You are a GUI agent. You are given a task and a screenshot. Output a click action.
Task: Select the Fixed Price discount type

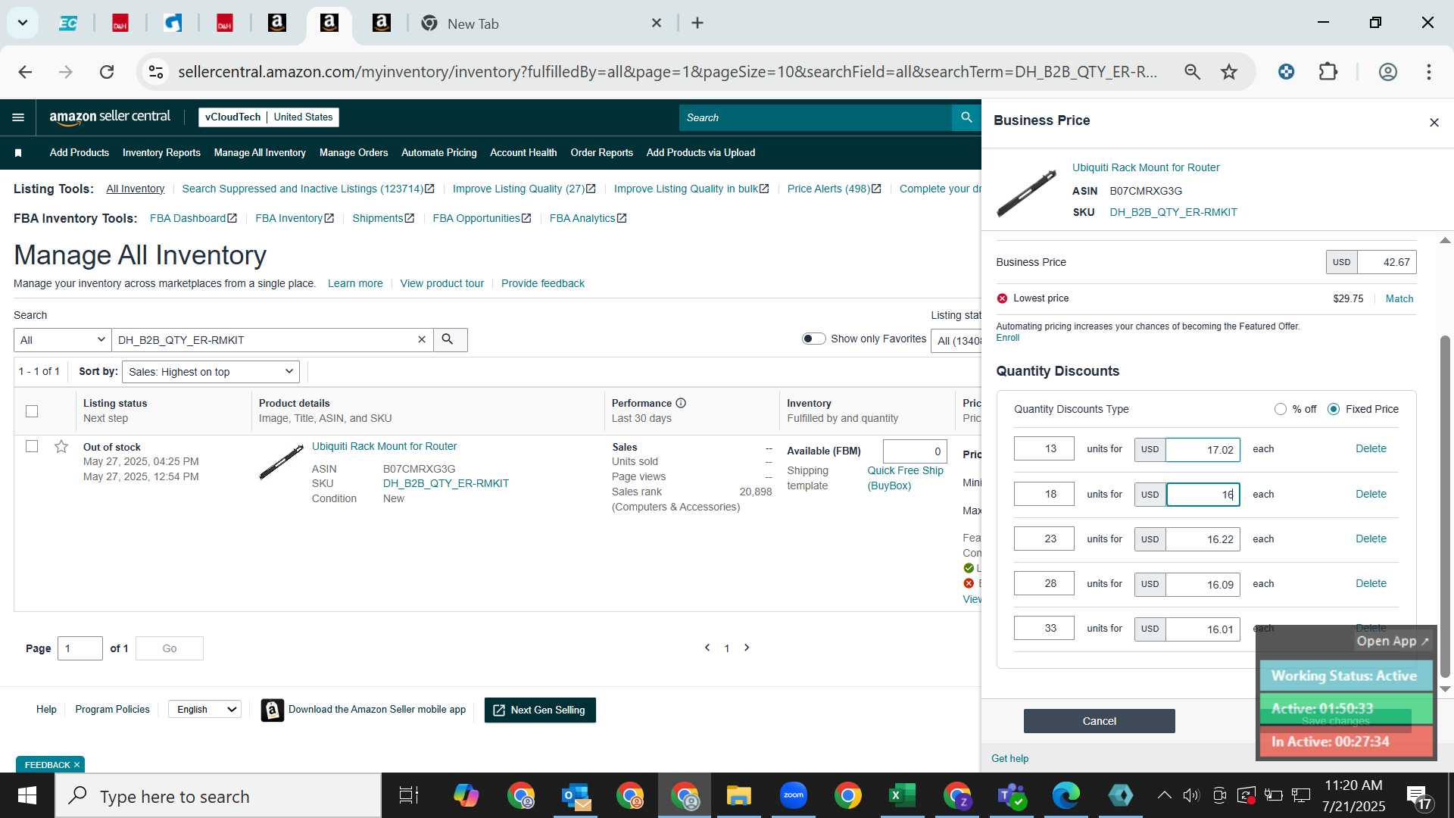pyautogui.click(x=1334, y=409)
